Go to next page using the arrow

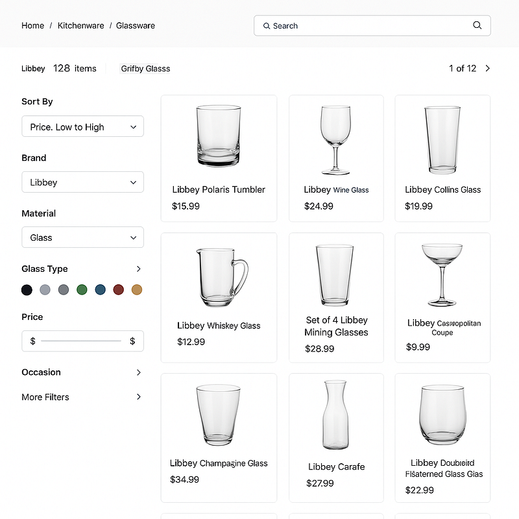coord(488,68)
